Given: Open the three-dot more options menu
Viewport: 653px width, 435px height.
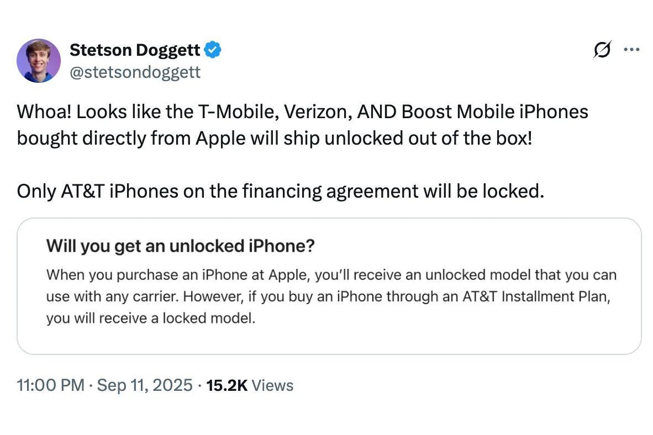Looking at the screenshot, I should pyautogui.click(x=631, y=50).
